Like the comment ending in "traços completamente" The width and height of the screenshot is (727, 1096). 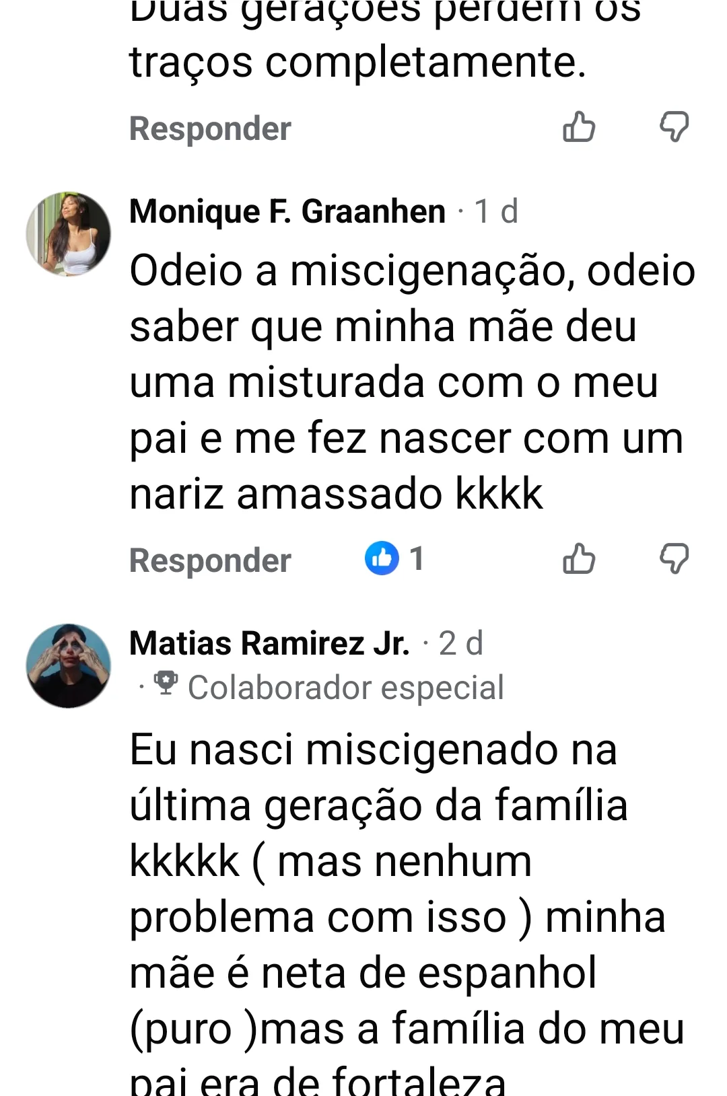(579, 127)
